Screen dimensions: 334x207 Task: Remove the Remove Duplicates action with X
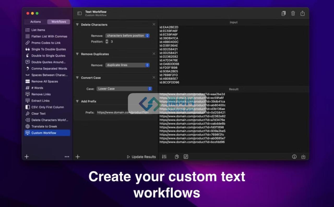point(154,54)
